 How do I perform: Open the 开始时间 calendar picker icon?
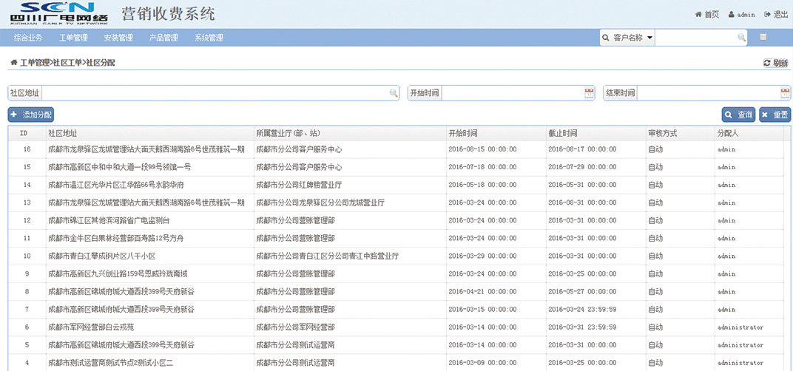(x=590, y=93)
